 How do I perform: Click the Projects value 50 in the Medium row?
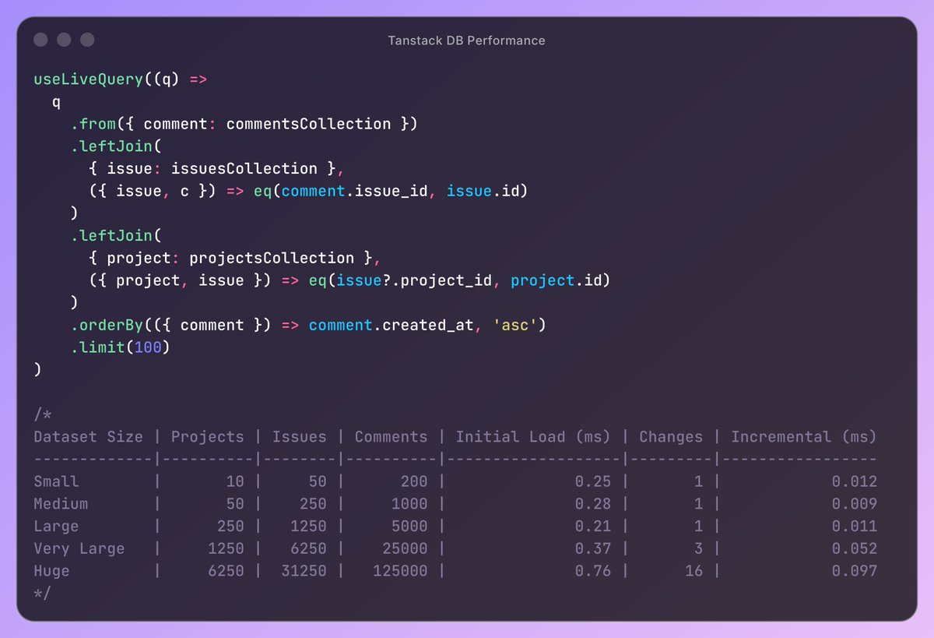[235, 504]
